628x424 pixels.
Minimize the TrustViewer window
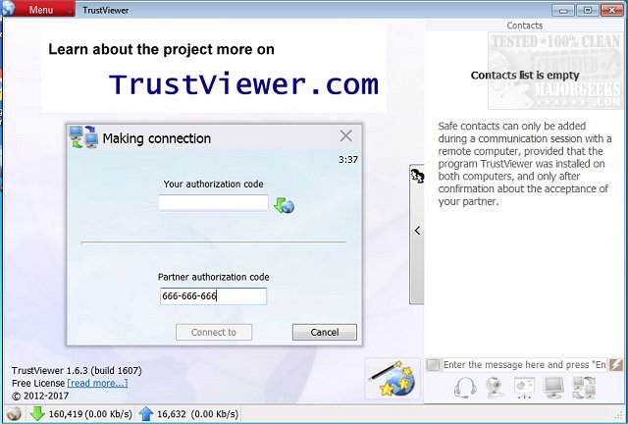563,10
